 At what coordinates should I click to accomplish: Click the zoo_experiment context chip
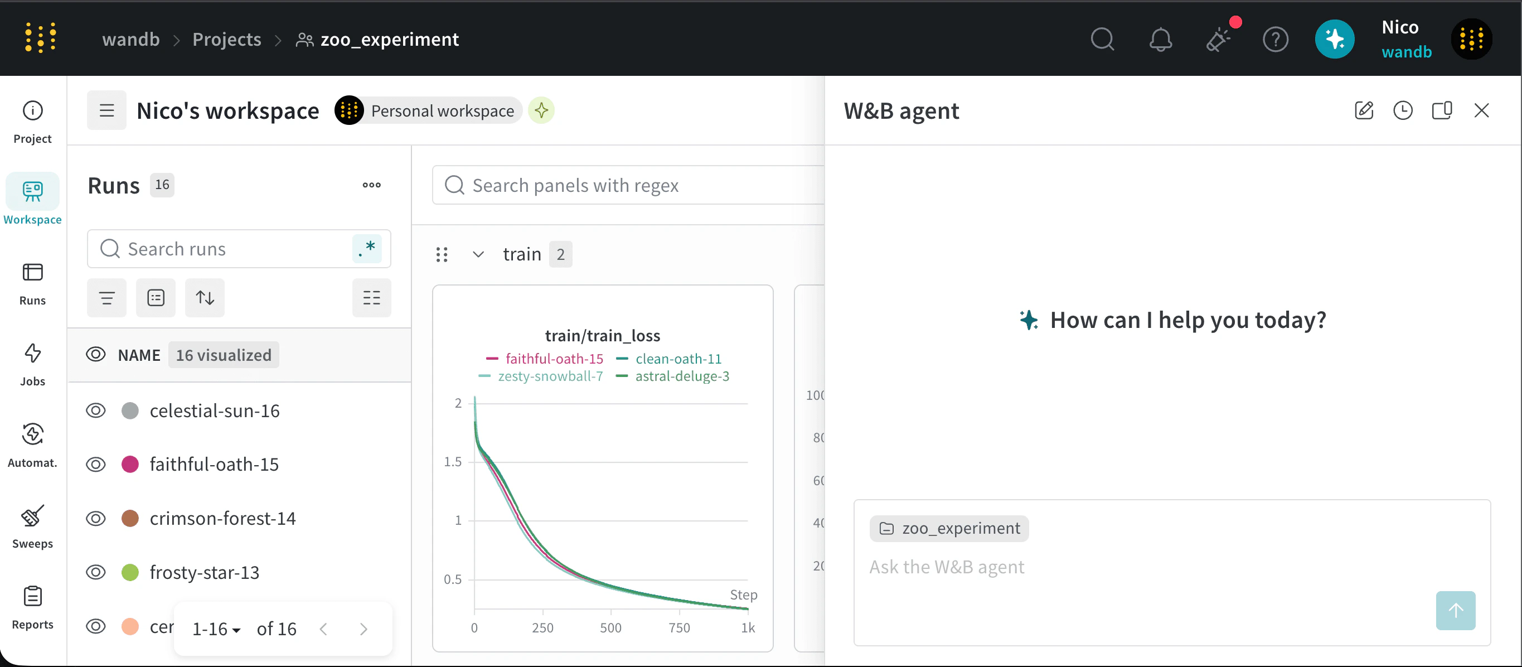tap(949, 528)
